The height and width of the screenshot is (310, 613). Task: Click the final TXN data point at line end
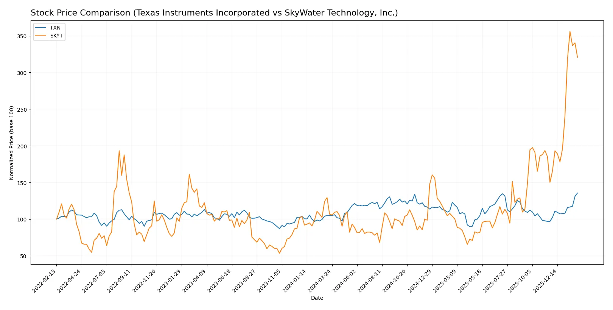click(577, 193)
